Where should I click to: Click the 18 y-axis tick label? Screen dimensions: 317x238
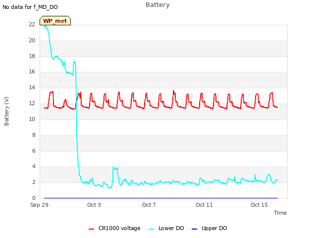[x=32, y=56]
